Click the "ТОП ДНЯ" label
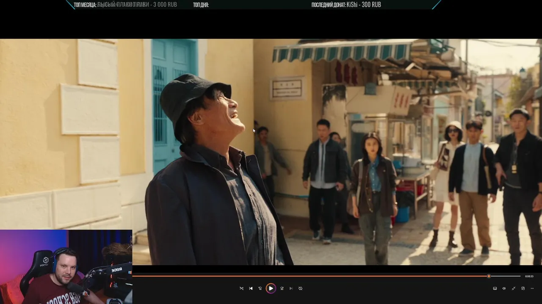 click(x=201, y=5)
